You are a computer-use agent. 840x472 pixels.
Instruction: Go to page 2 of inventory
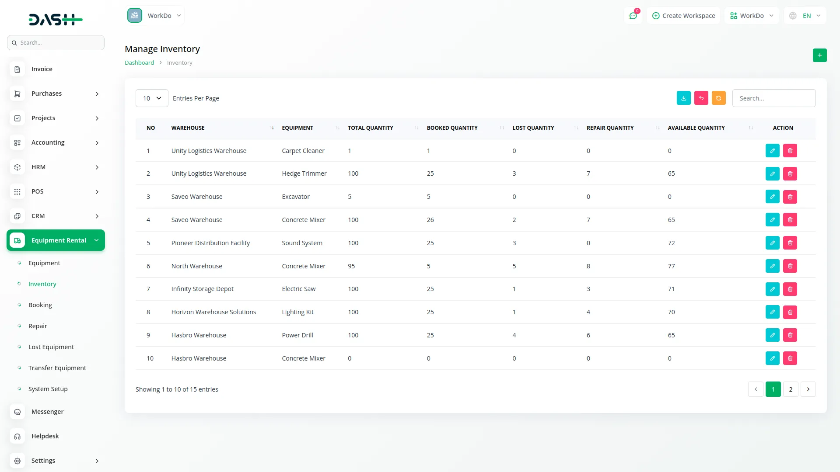click(790, 389)
